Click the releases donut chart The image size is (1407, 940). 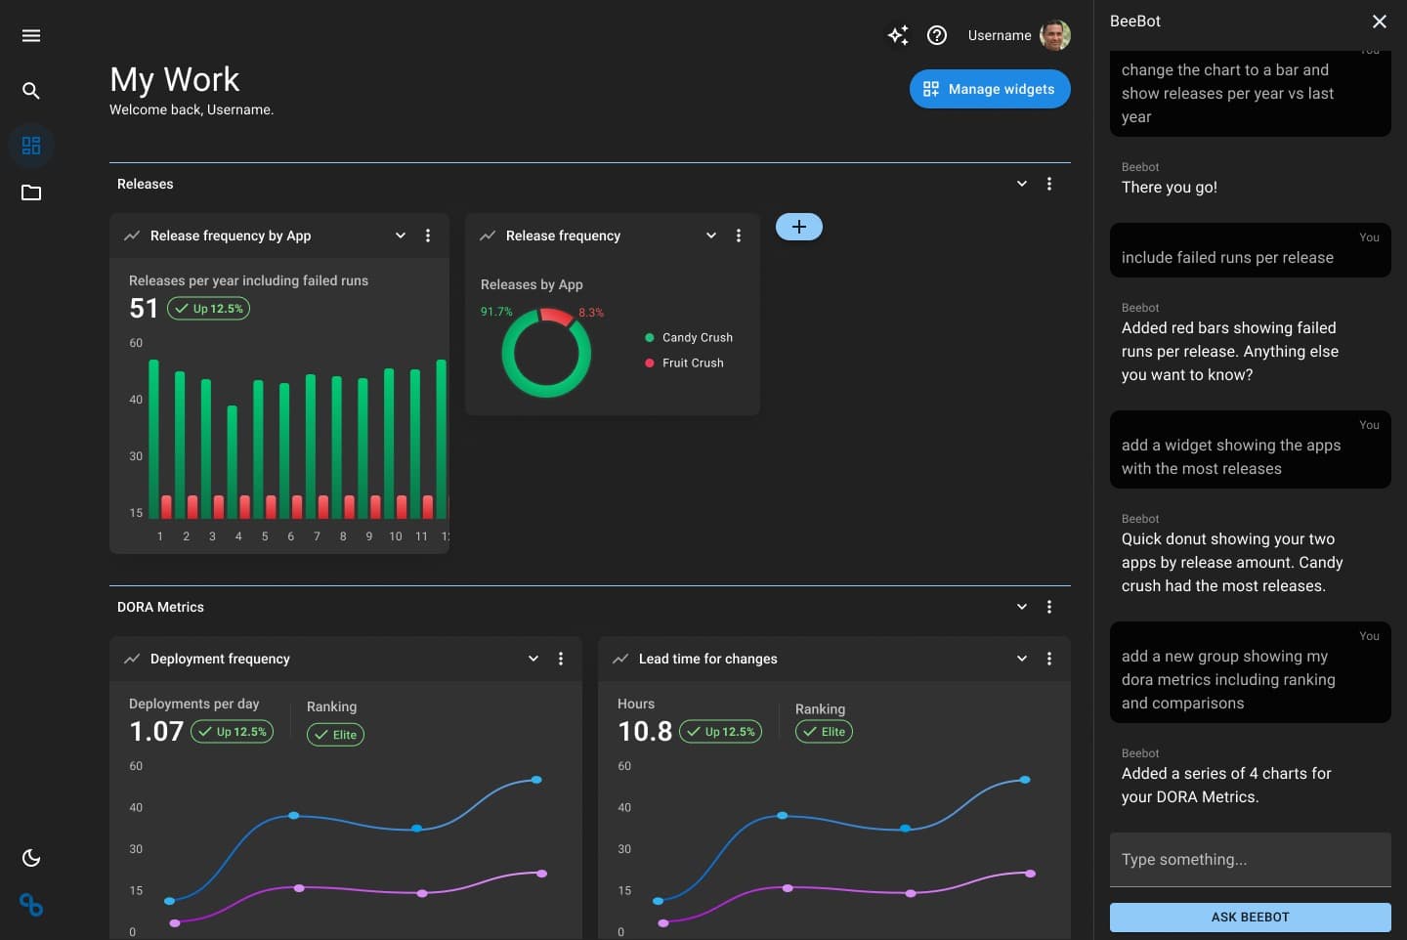(x=546, y=353)
